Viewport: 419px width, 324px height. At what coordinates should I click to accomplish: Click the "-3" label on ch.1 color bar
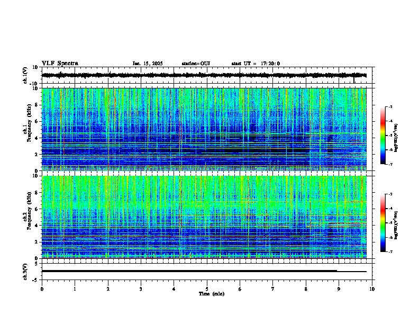pyautogui.click(x=390, y=106)
